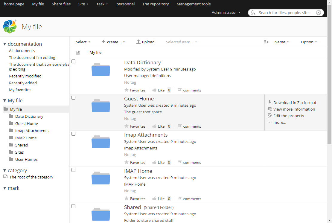Image resolution: width=332 pixels, height=223 pixels.
Task: Click Edit the property icon for Guest Home
Action: [x=269, y=116]
